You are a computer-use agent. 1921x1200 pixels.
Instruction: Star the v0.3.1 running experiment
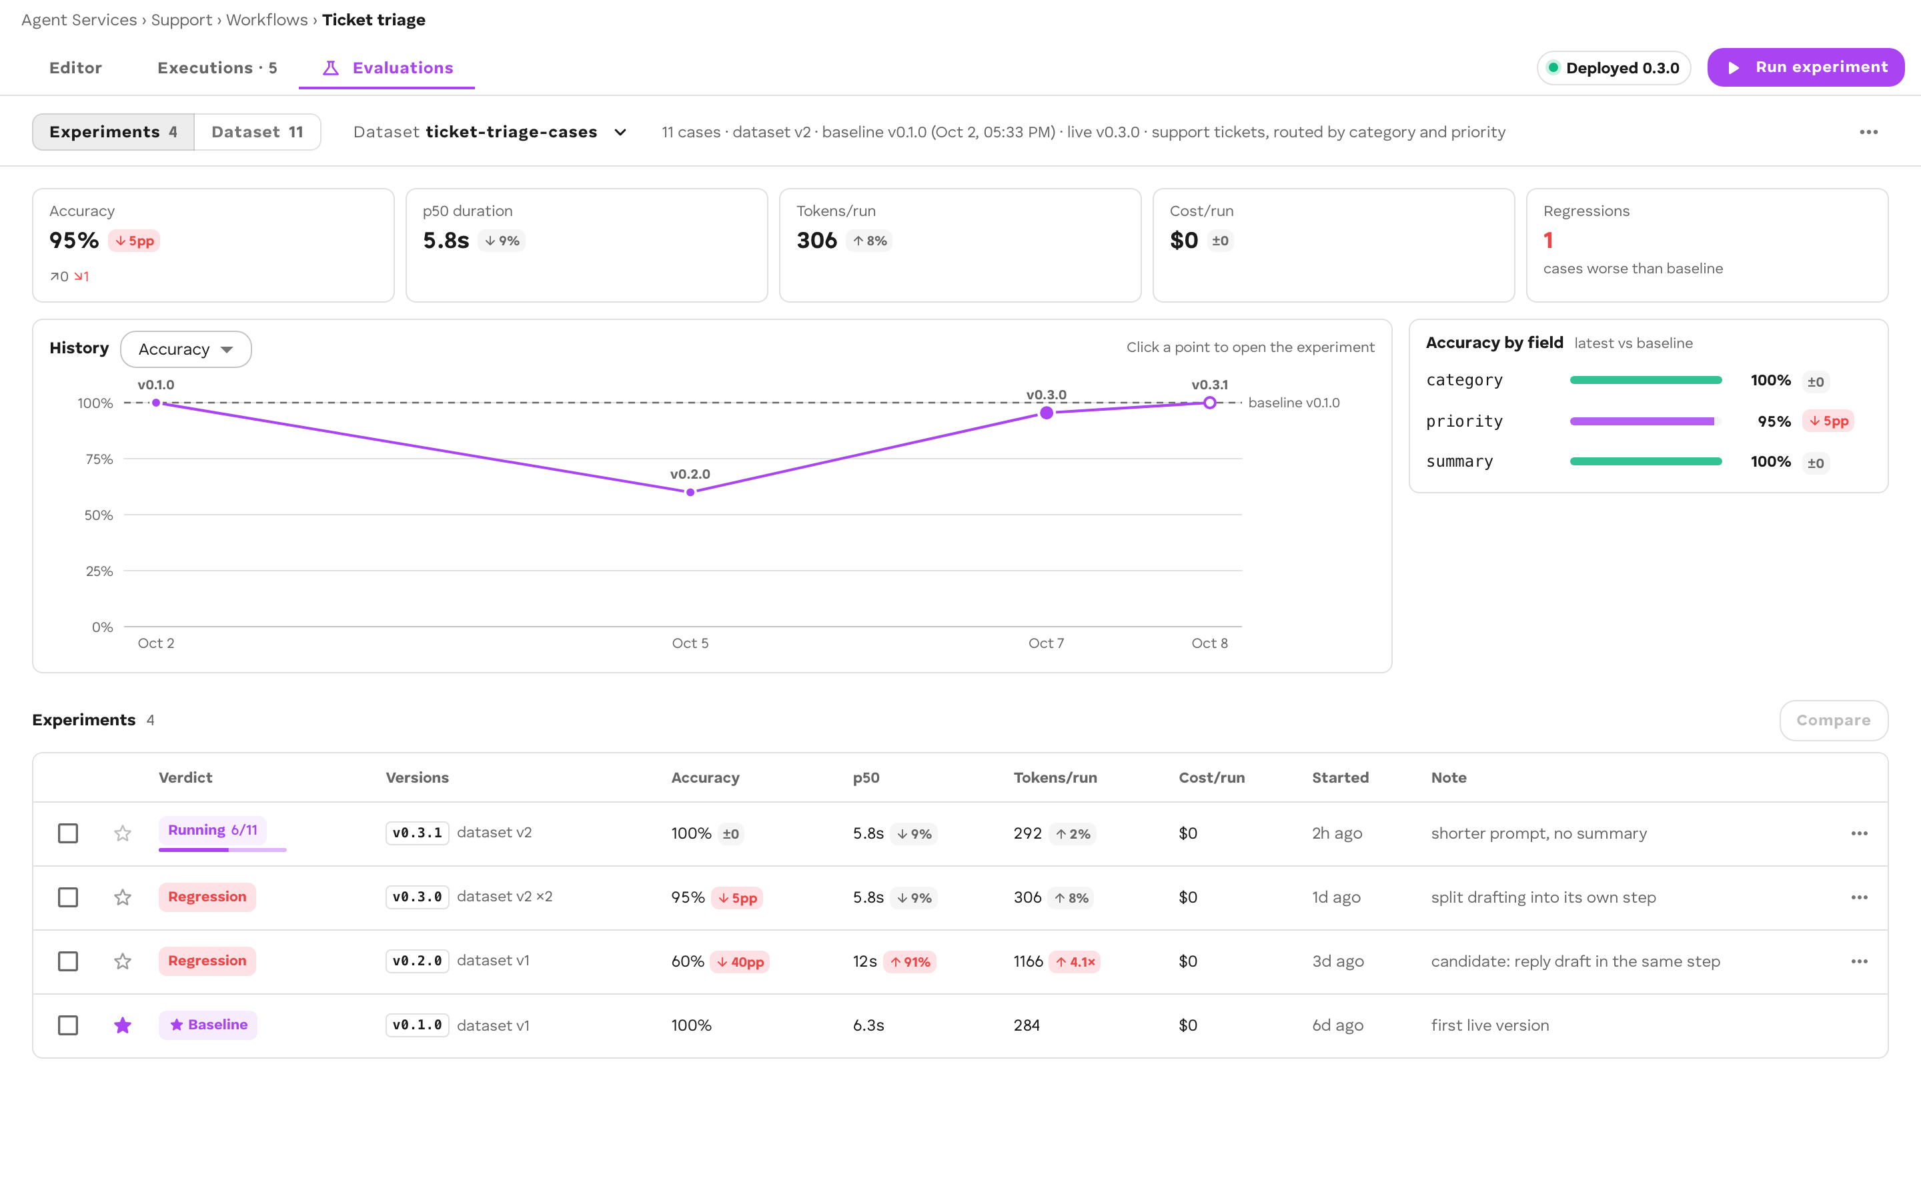click(122, 833)
